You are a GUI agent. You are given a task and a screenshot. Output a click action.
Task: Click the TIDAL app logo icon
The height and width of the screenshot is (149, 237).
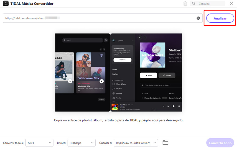click(6, 4)
